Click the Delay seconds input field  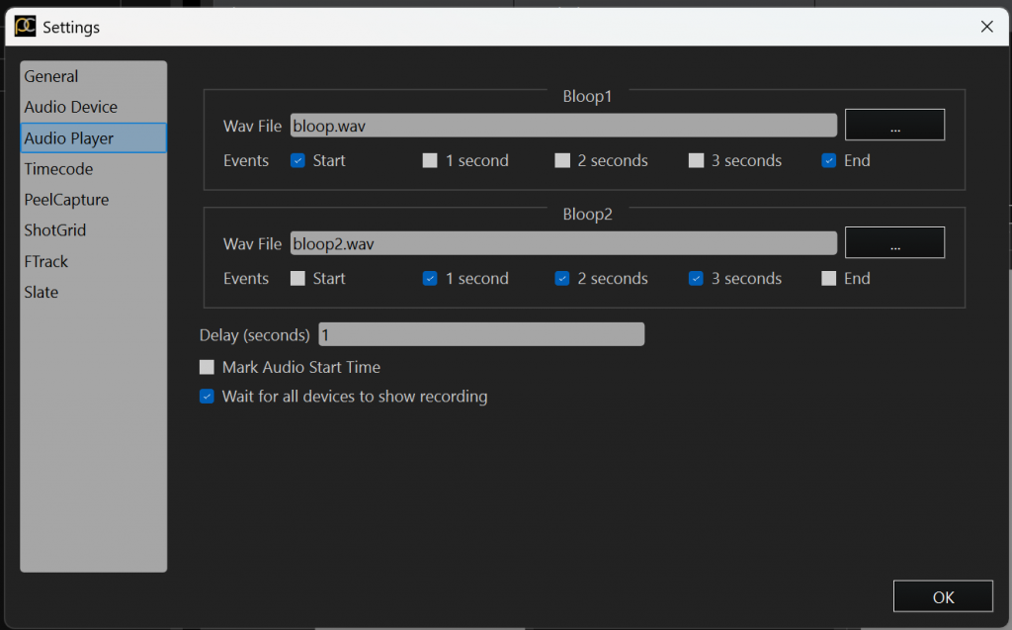[481, 335]
